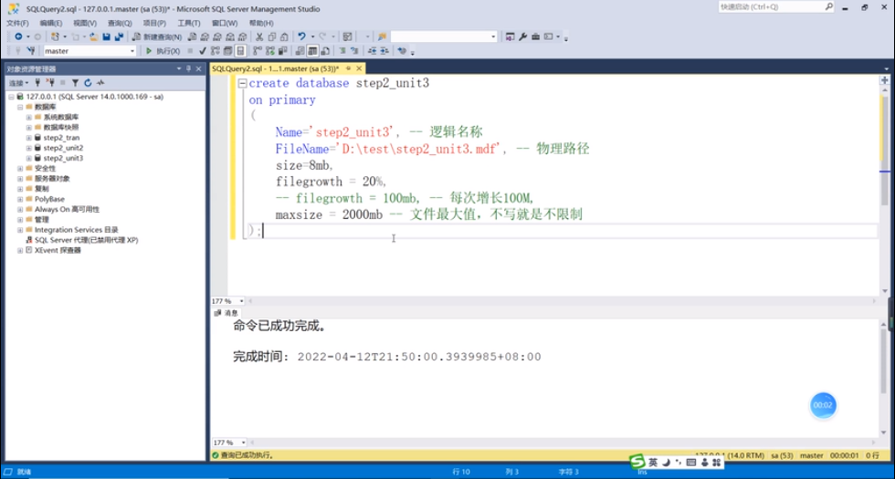This screenshot has width=895, height=479.
Task: Click the Connect plug icon in Object Explorer
Action: point(38,83)
